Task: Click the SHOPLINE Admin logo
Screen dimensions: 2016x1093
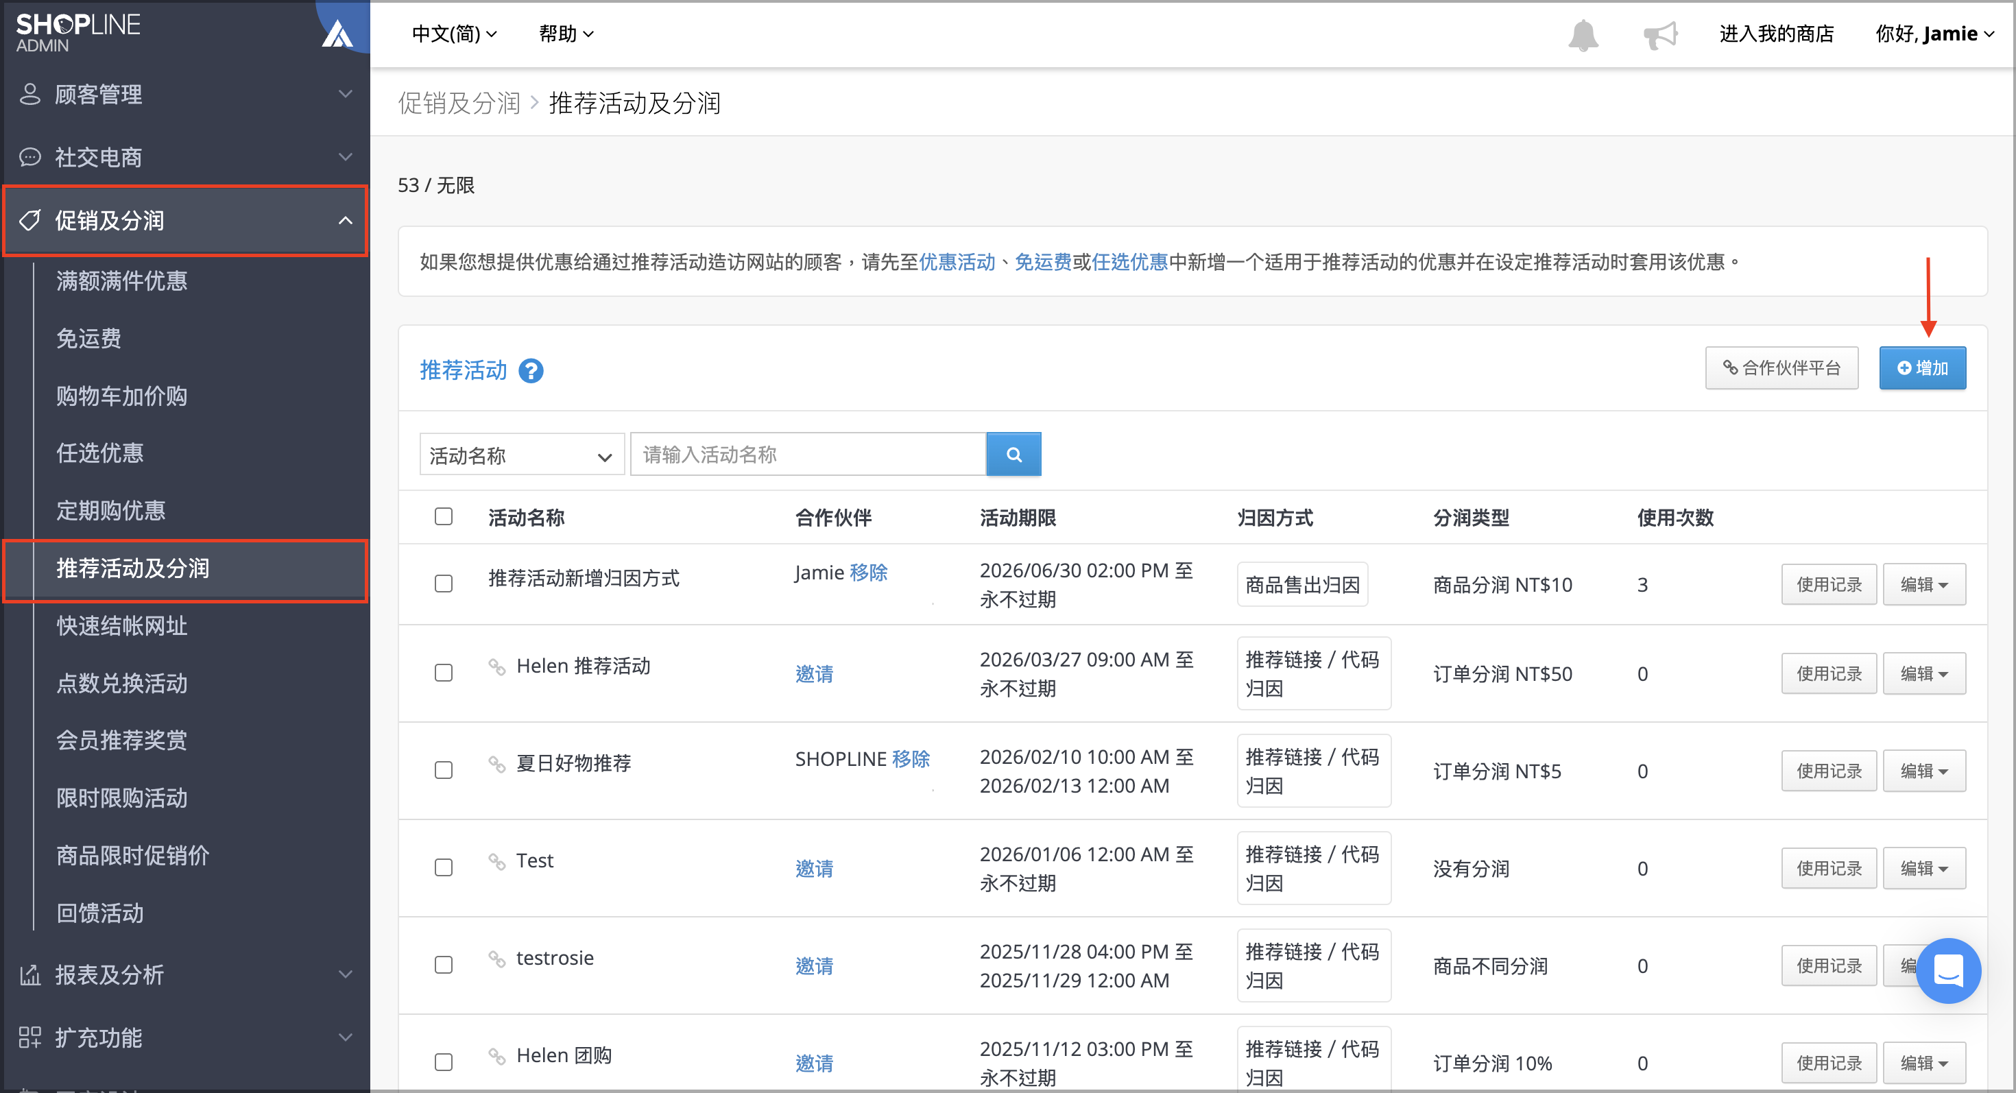Action: click(x=77, y=33)
